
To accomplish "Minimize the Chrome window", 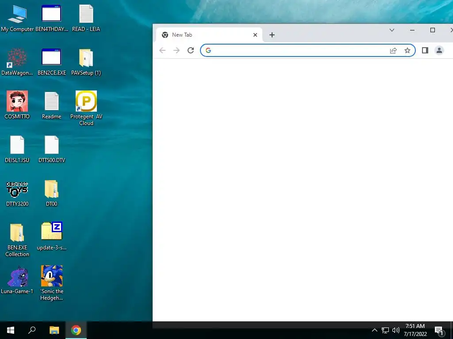I will [x=412, y=30].
